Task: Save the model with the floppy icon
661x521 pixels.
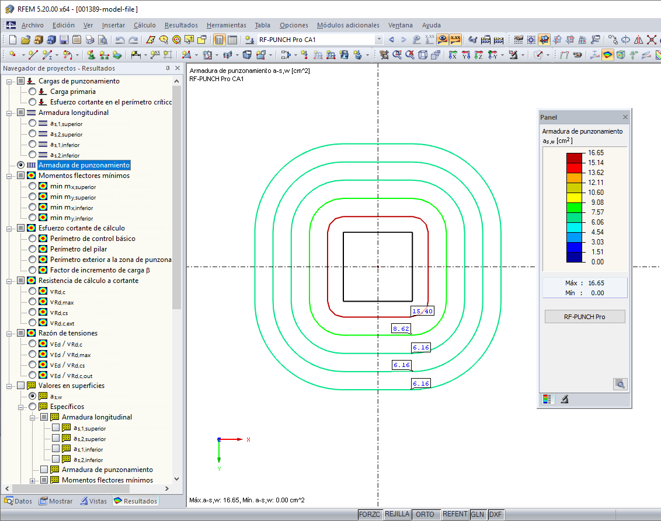Action: tap(64, 40)
